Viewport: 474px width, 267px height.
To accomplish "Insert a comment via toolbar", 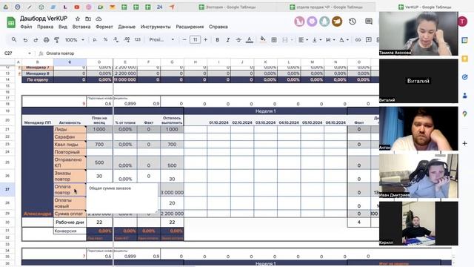I will coord(369,39).
